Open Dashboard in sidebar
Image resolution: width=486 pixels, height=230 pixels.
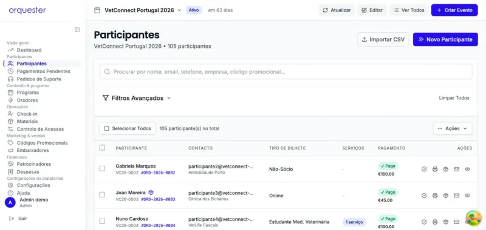(x=29, y=50)
